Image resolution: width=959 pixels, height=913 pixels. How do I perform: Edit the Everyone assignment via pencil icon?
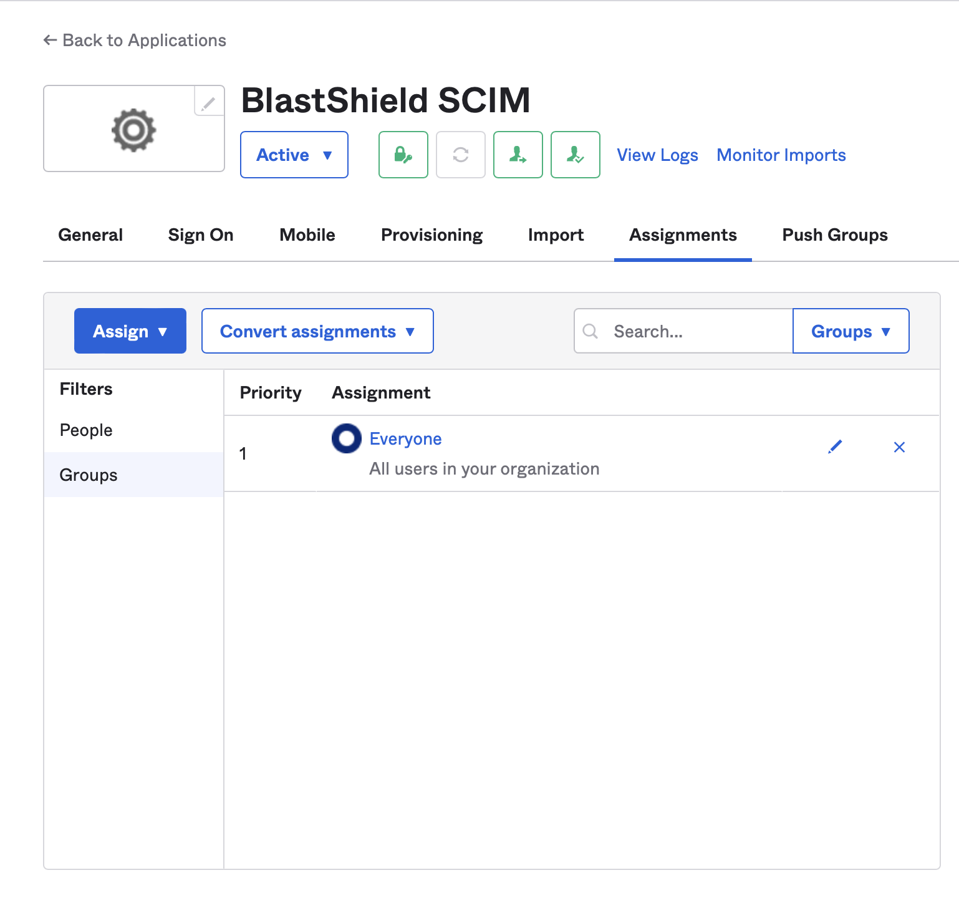(x=835, y=447)
